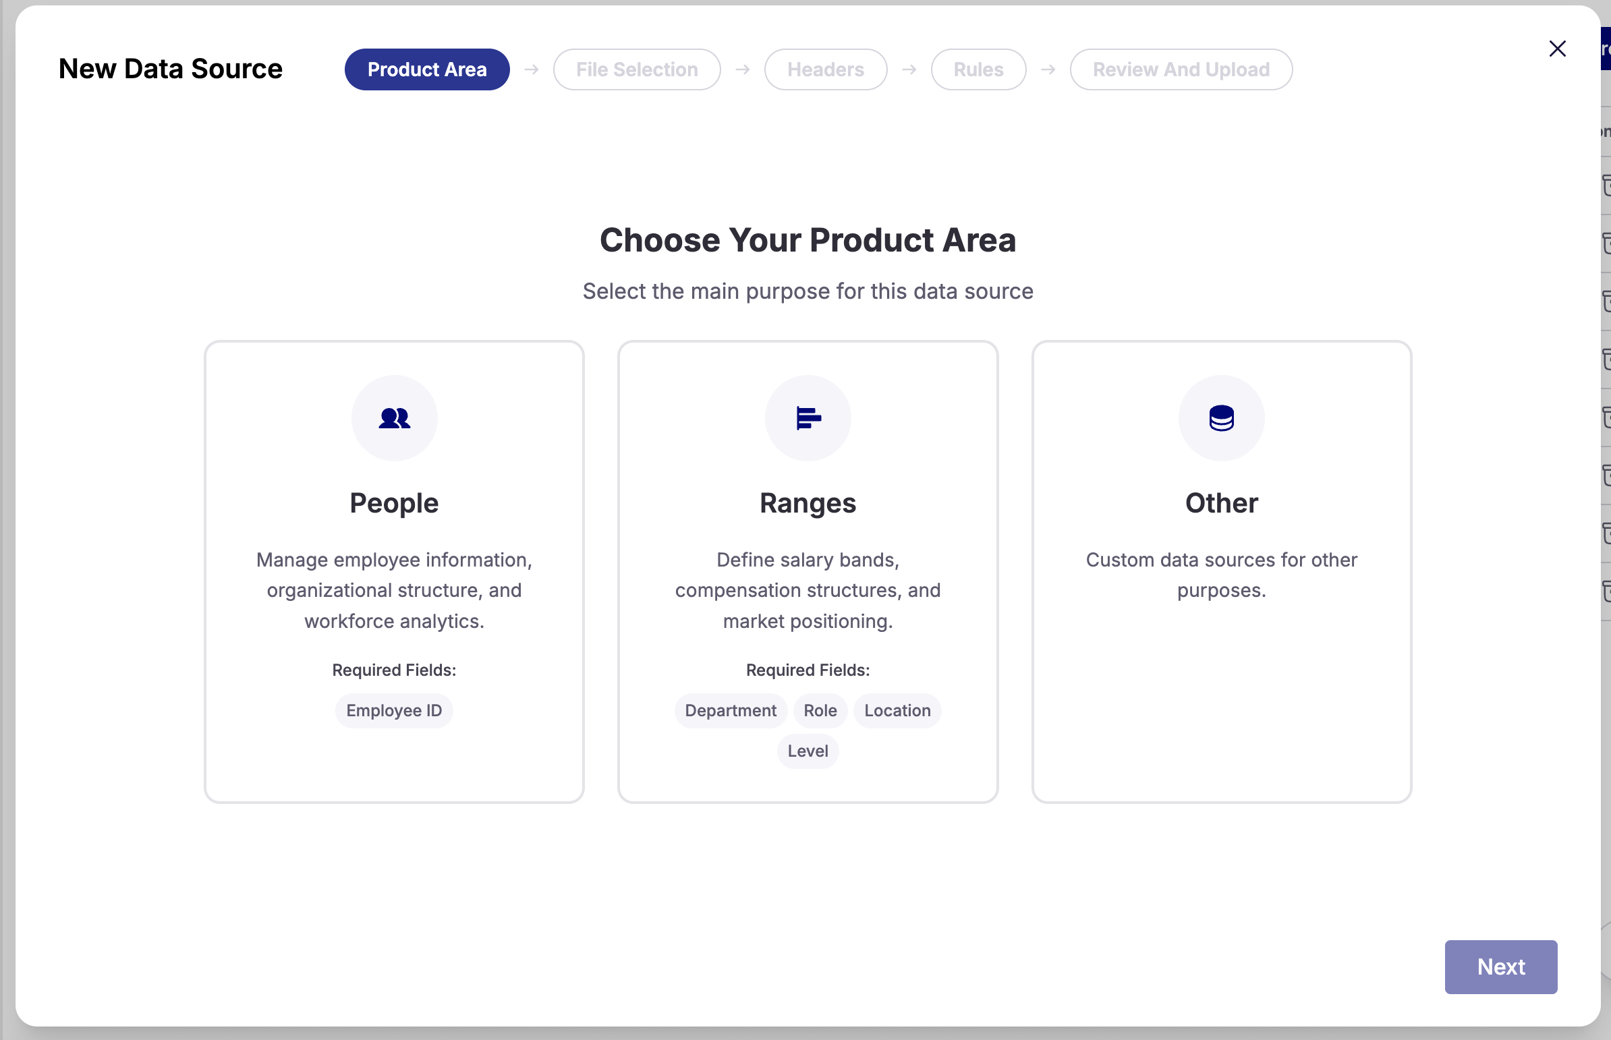This screenshot has height=1040, width=1611.
Task: Jump to the Headers step
Action: [826, 69]
